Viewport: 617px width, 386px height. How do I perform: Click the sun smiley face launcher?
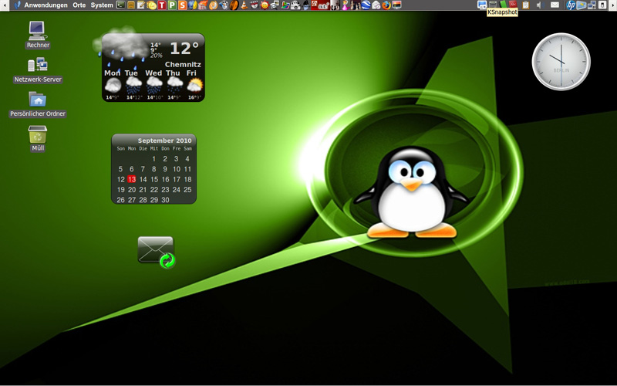[x=264, y=5]
